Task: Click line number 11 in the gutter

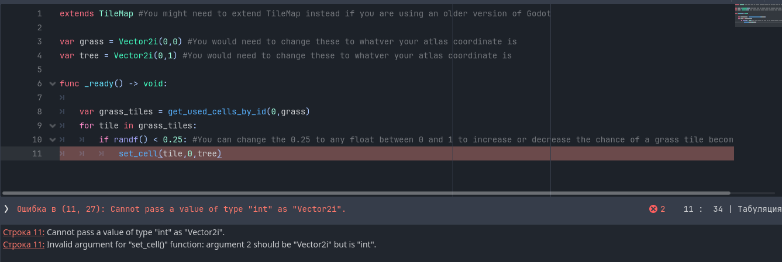Action: point(37,153)
